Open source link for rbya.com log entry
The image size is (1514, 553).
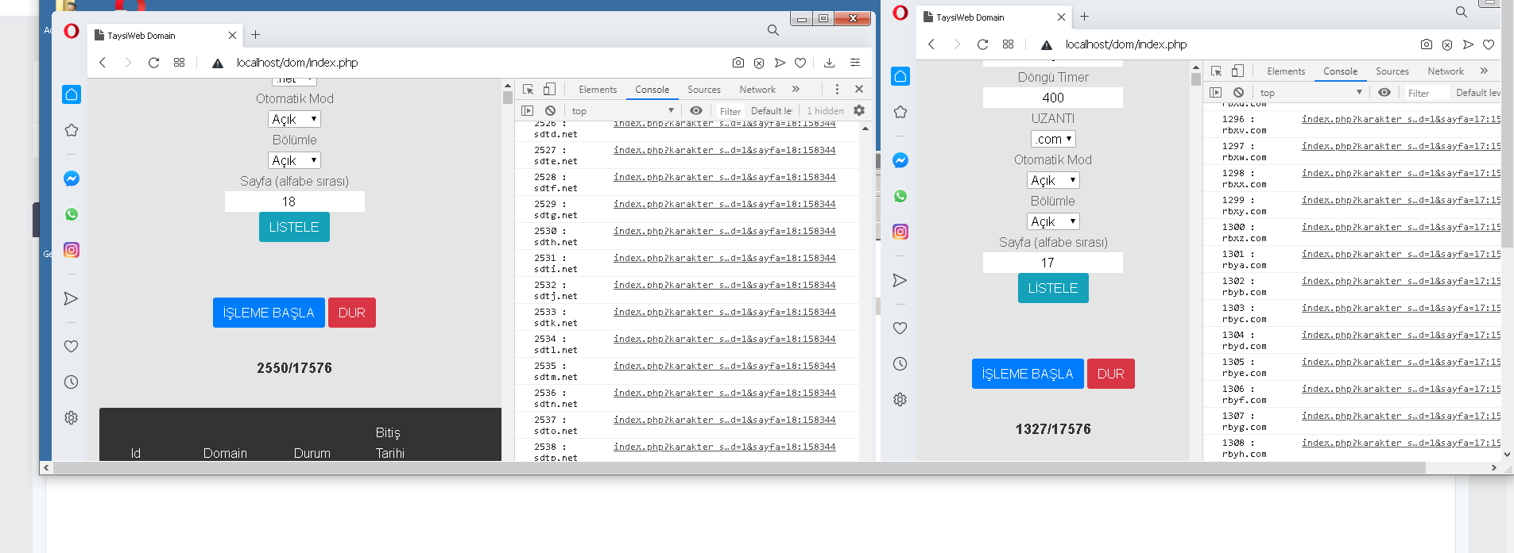pos(1401,254)
